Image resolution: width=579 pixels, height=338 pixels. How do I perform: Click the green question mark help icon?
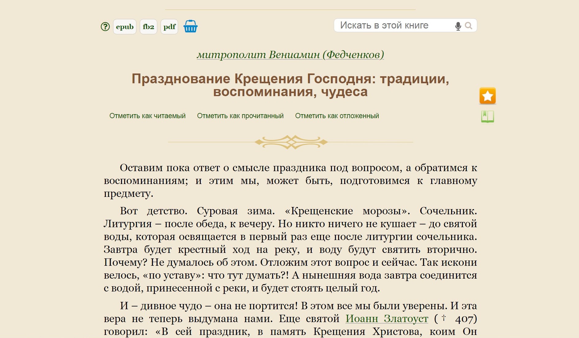pos(105,27)
